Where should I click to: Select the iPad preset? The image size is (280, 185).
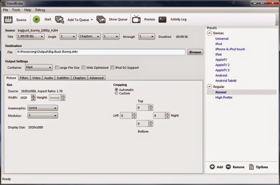(x=218, y=55)
